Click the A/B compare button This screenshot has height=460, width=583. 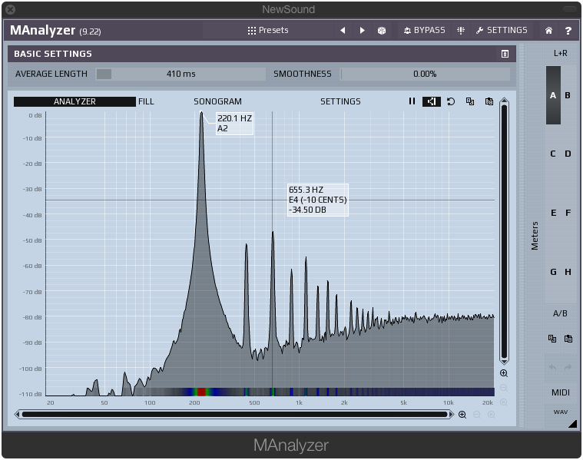coord(560,313)
